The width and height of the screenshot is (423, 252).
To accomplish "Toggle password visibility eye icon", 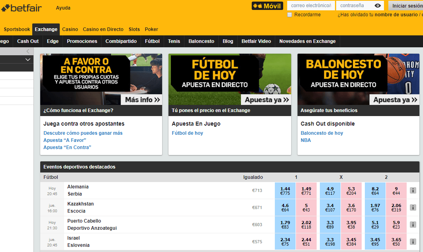I will click(x=378, y=6).
